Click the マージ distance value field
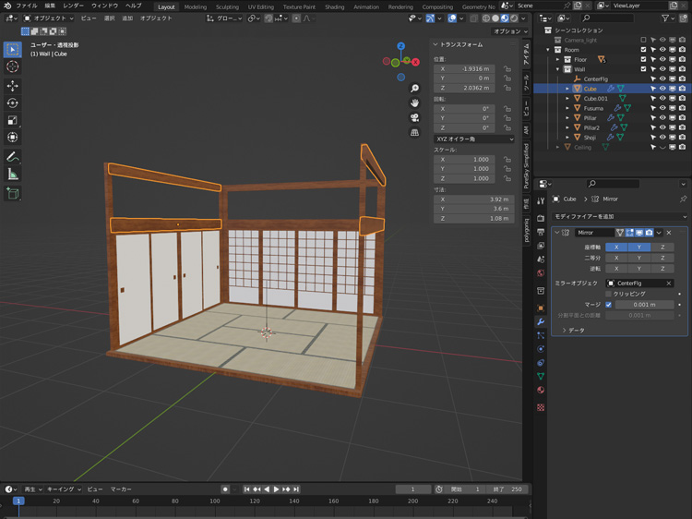 point(643,304)
